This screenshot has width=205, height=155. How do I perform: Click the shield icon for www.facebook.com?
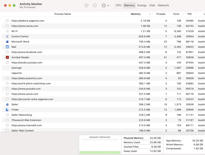(x=7, y=52)
